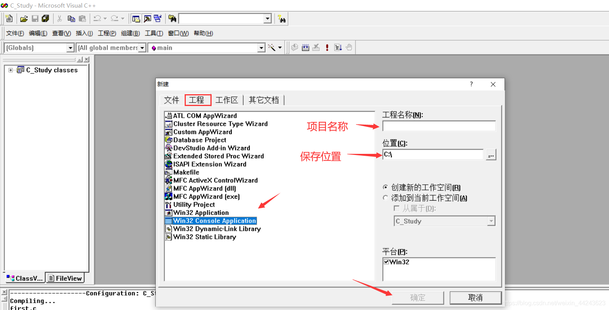Click the WizardBar magic wand icon
The width and height of the screenshot is (609, 310).
tap(272, 47)
